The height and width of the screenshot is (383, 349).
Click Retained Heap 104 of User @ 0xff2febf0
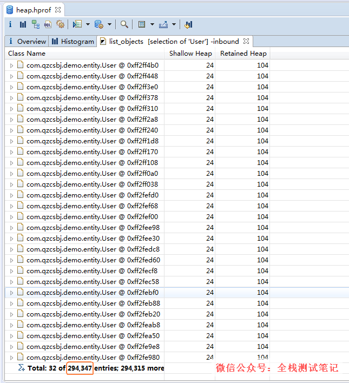point(262,293)
